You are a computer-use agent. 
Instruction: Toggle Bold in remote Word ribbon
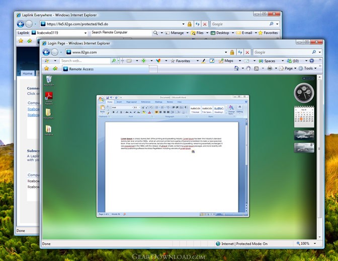114,112
